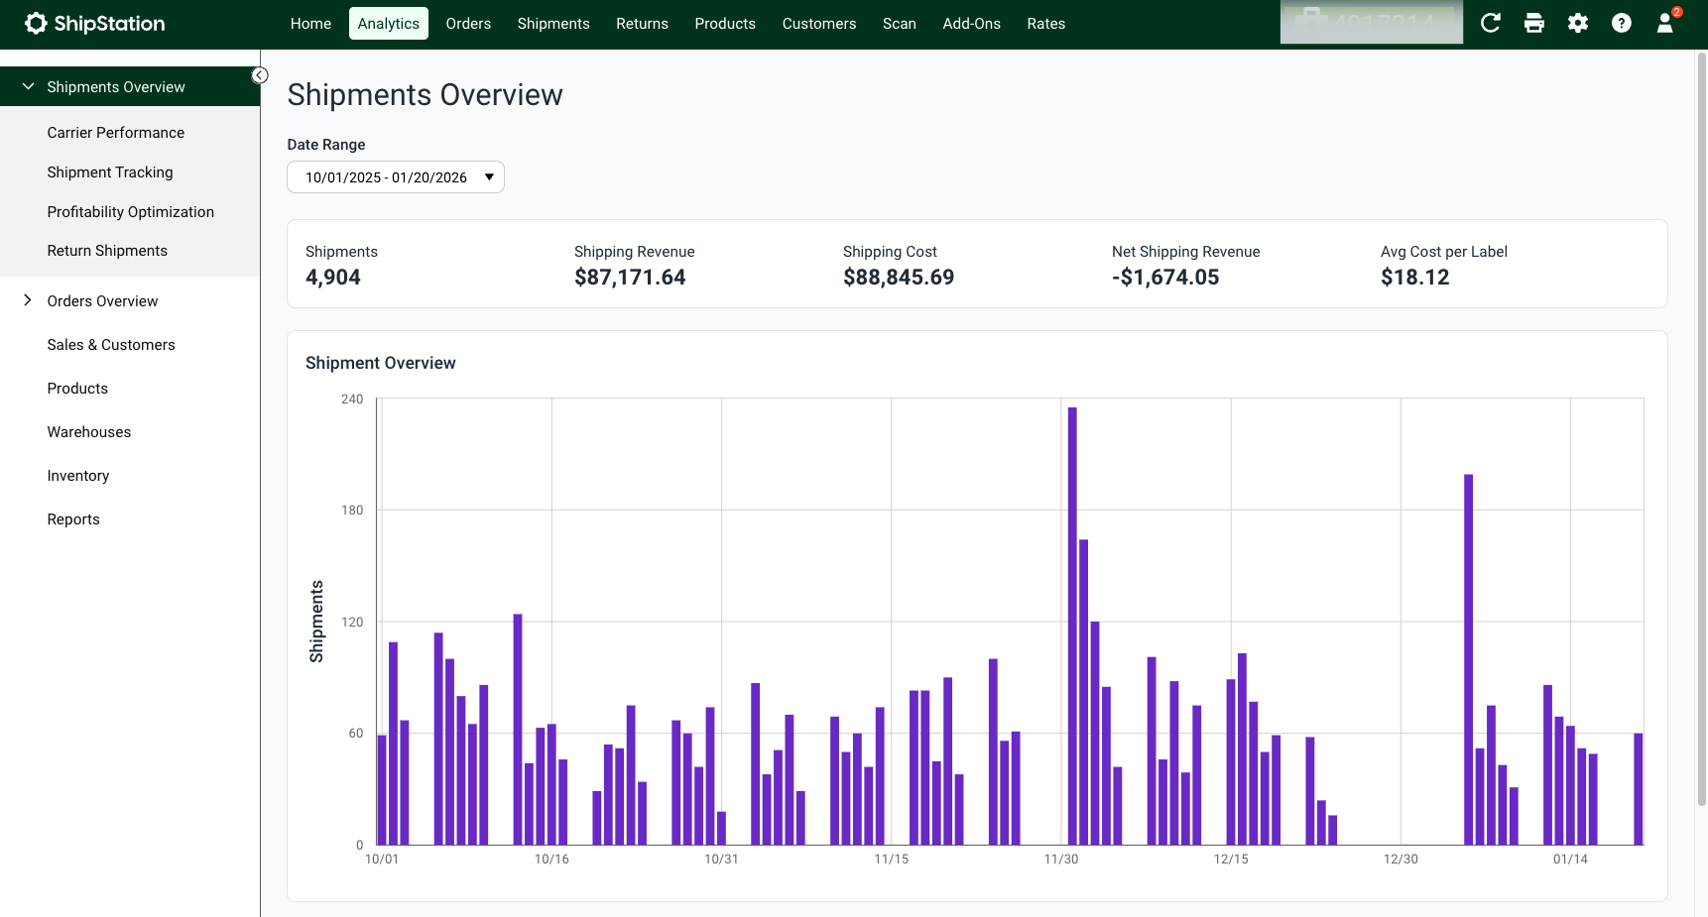Collapse the Shipments Overview section
The width and height of the screenshot is (1708, 917).
click(130, 87)
